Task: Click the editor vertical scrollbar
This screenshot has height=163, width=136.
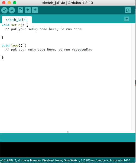Action: tap(133, 77)
